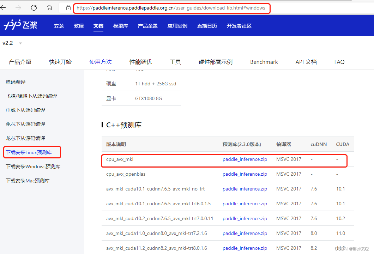Viewport: 374px width, 254px height.
Task: Open 下载安装Linux预测库 sidebar item
Action: click(29, 152)
